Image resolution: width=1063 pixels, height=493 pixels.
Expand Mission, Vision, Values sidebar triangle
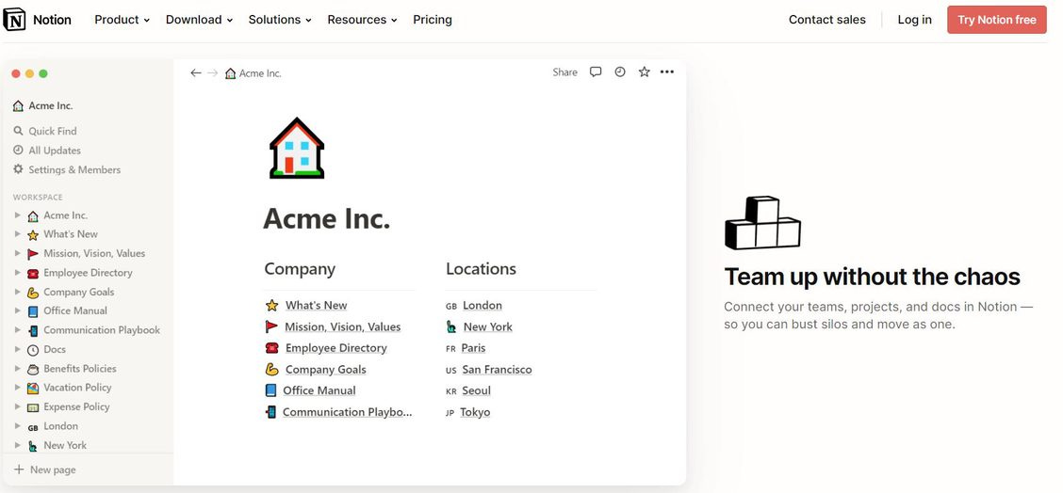tap(18, 253)
